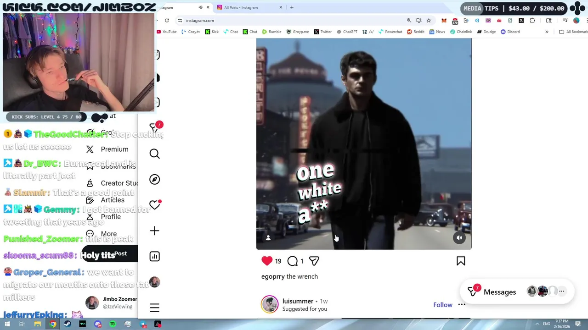Screen dimensions: 588x330
Task: Open profile avatar in Instagram sidebar
Action: [x=154, y=282]
